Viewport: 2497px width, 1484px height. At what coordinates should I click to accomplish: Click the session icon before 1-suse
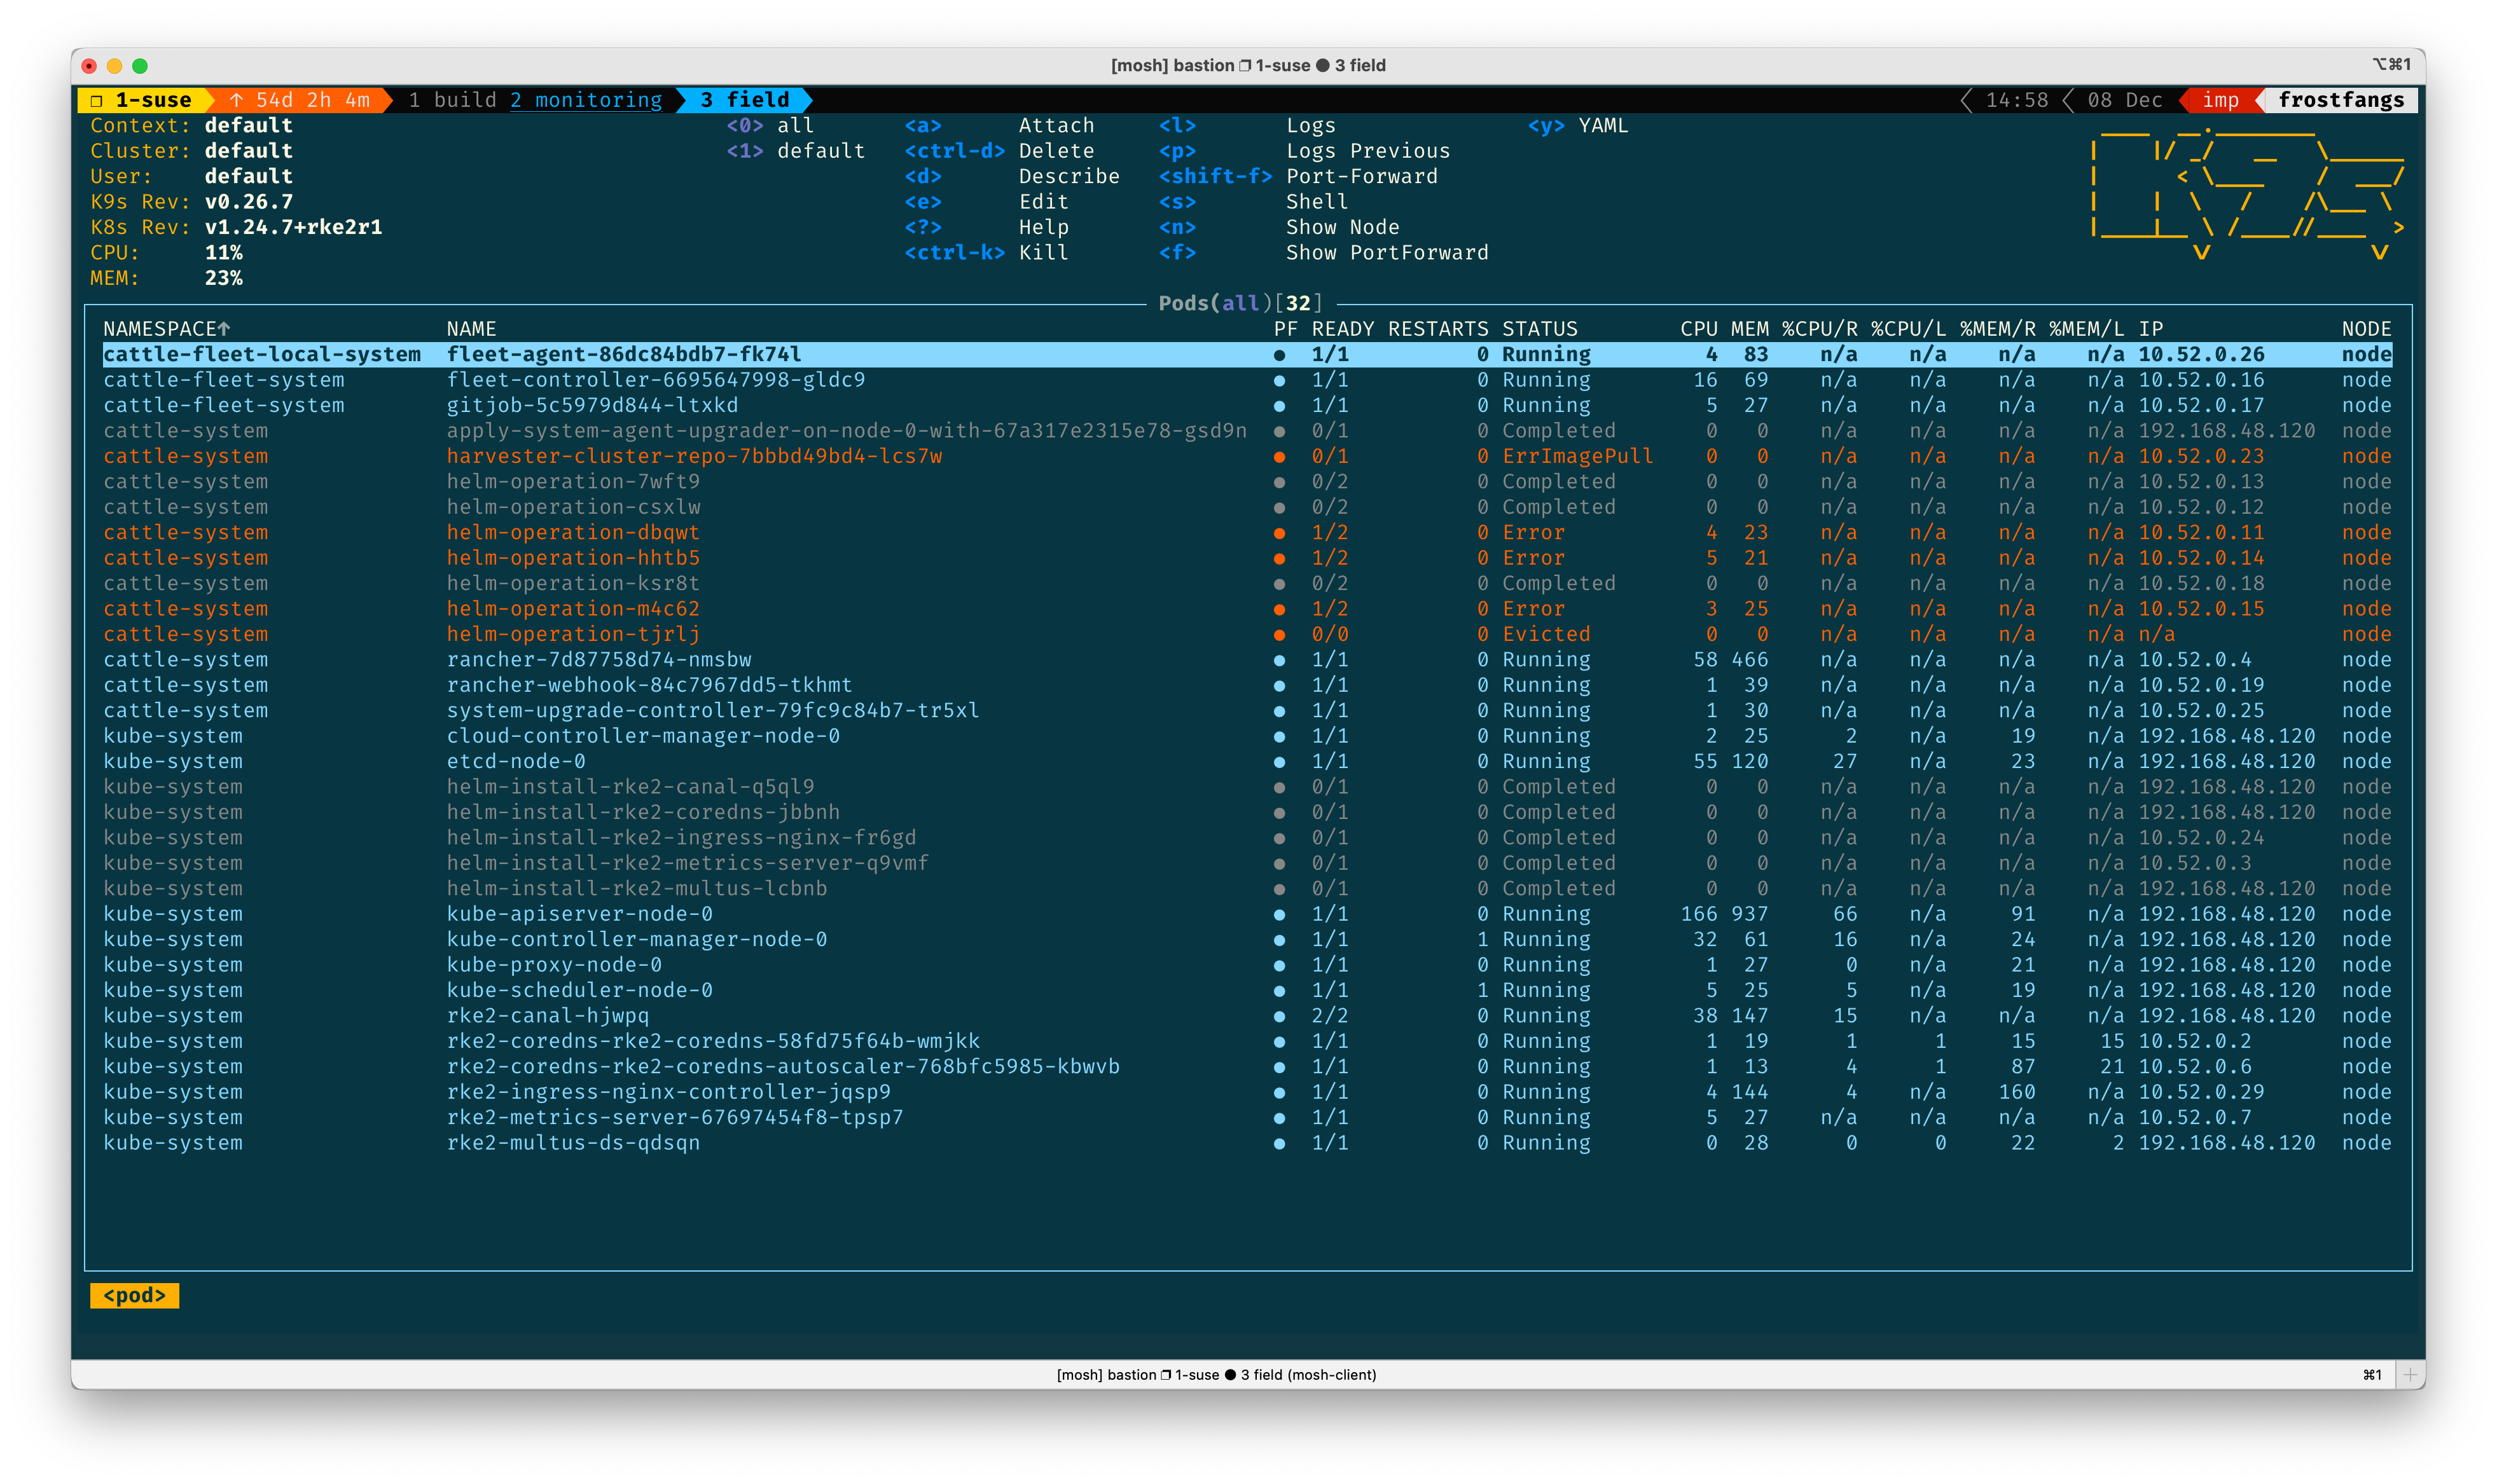pyautogui.click(x=97, y=100)
